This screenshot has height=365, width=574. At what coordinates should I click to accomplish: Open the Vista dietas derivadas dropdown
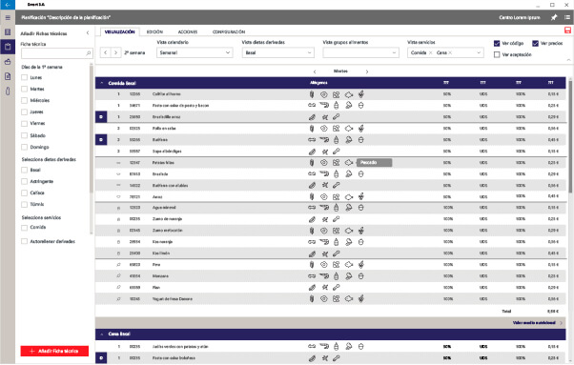click(277, 53)
